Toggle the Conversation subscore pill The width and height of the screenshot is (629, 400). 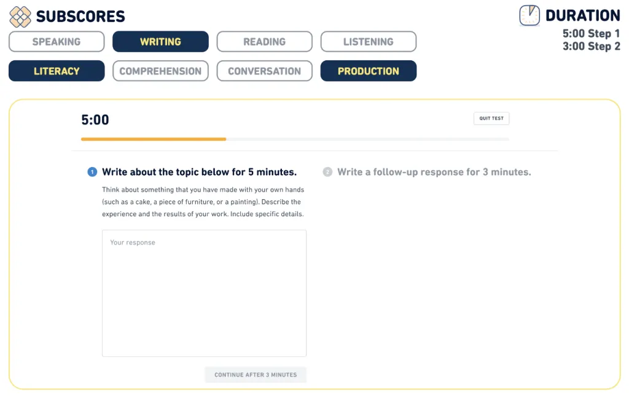click(x=264, y=71)
